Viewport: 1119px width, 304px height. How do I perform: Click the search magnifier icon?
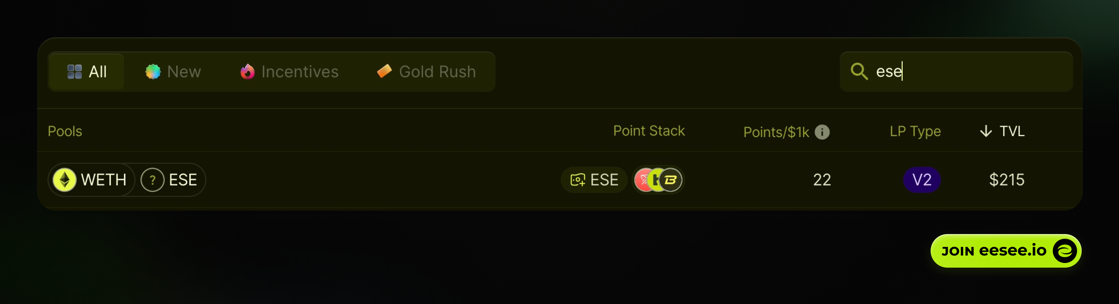coord(859,71)
